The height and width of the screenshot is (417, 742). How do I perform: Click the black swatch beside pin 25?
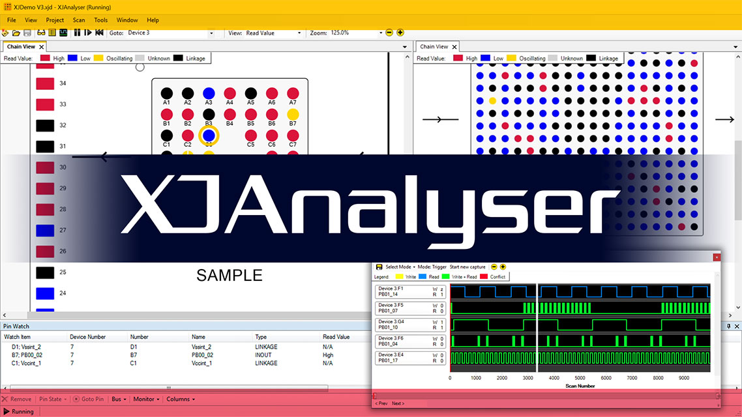[45, 272]
